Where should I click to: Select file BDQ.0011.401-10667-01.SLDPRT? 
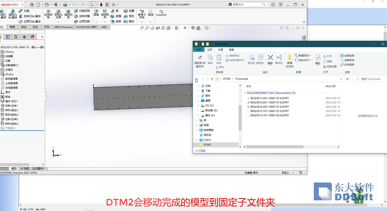coord(270,98)
